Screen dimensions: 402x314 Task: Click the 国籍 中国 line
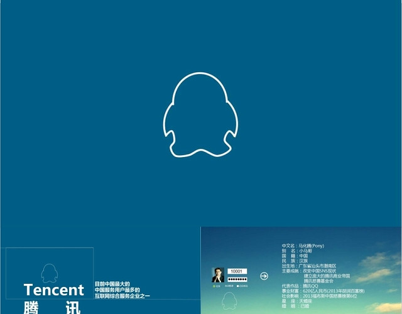pos(295,256)
